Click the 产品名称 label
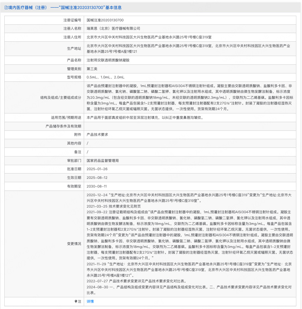The height and width of the screenshot is (309, 302). click(74, 60)
